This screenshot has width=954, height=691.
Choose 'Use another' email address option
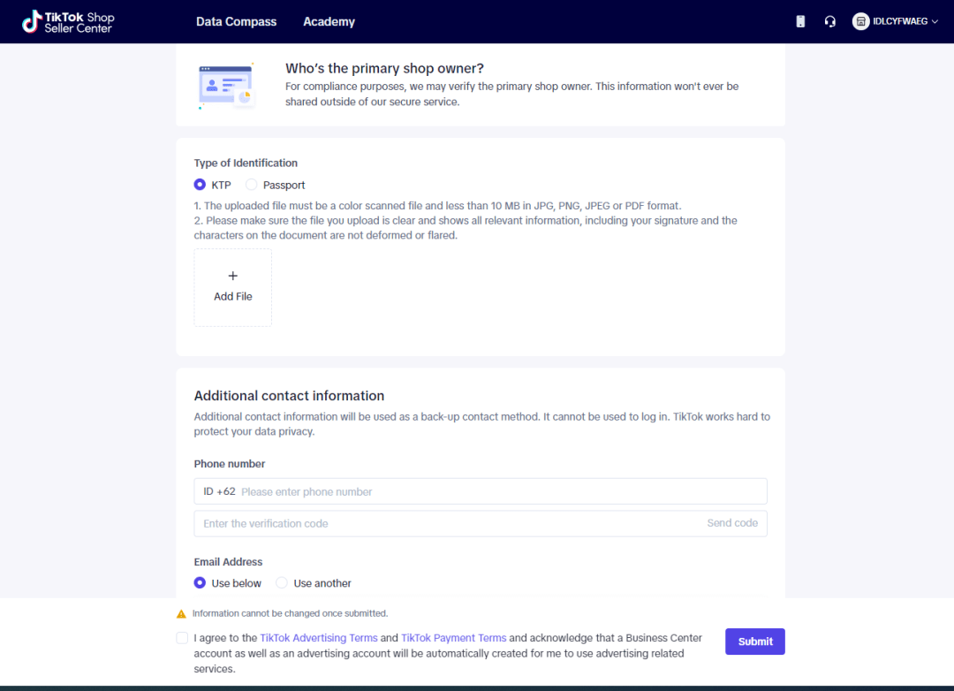pyautogui.click(x=282, y=583)
